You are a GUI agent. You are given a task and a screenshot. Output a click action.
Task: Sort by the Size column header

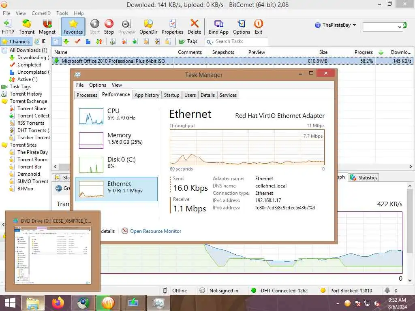(x=323, y=52)
